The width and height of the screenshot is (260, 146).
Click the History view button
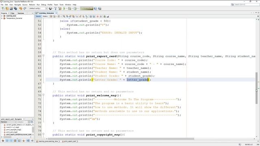(45, 16)
